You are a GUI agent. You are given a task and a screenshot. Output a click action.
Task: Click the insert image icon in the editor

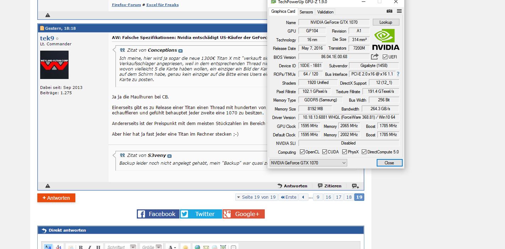pos(223,247)
